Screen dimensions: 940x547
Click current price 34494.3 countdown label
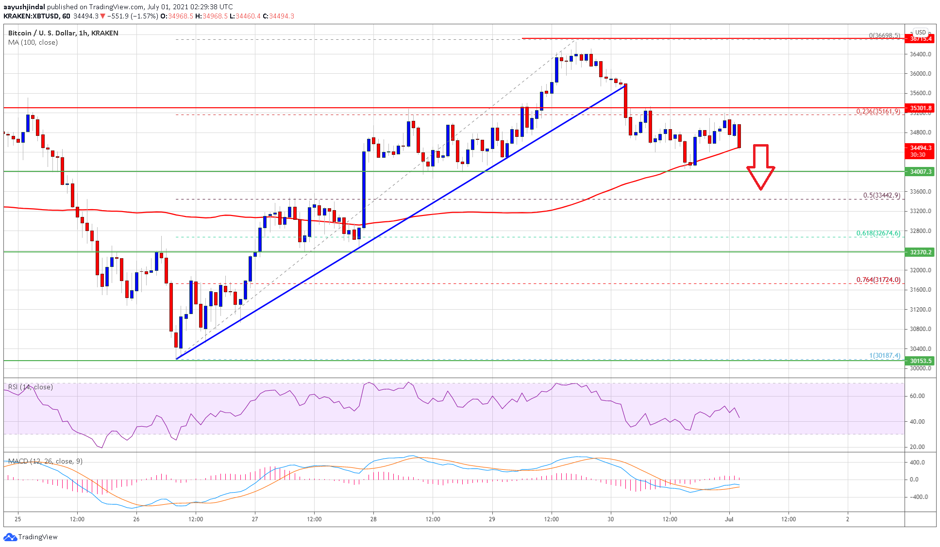tap(920, 151)
